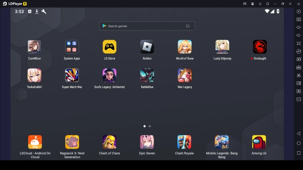Click the fullscreen frame icon in sidebar
Image resolution: width=303 pixels, height=170 pixels.
click(299, 43)
